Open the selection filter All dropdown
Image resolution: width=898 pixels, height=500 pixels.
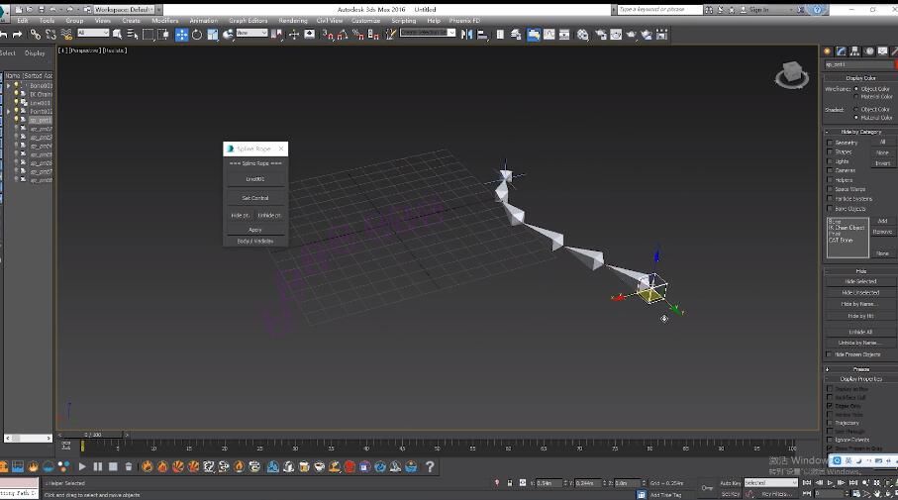click(93, 33)
